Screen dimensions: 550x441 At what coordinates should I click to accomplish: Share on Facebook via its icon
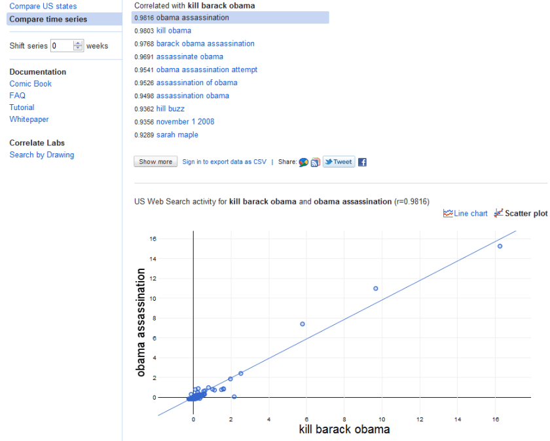(362, 162)
